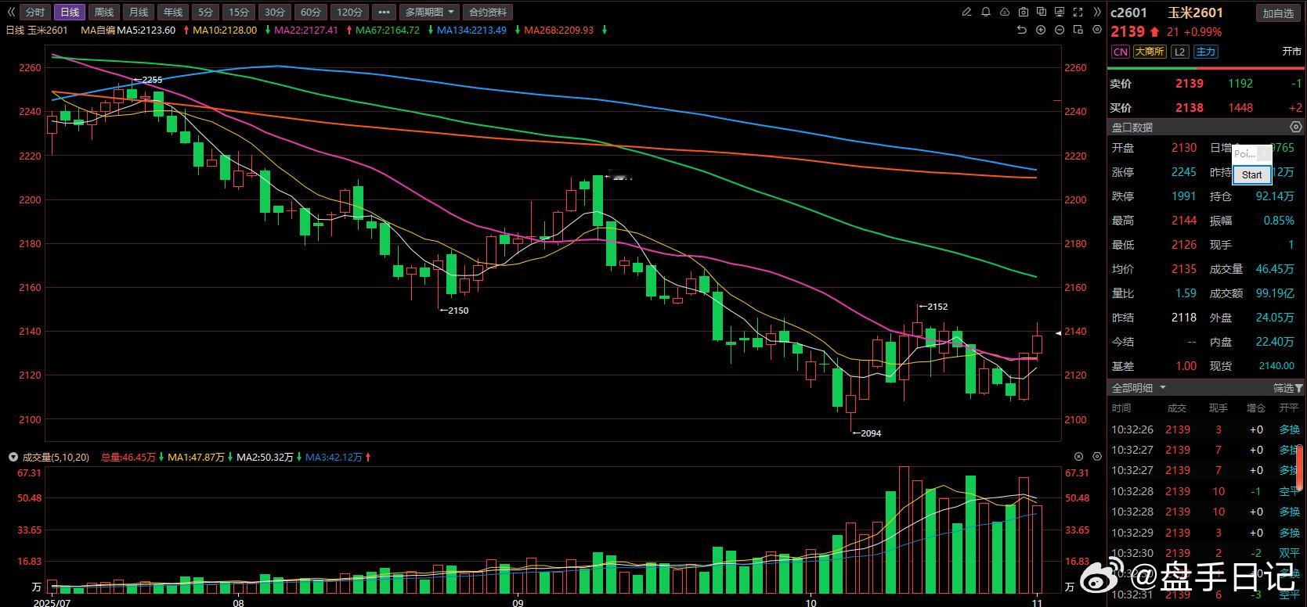Switch to 月线 monthly chart
Viewport: 1307px width, 607px height.
pos(138,12)
